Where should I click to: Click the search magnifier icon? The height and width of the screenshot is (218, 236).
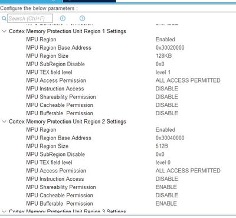pyautogui.click(x=4, y=18)
